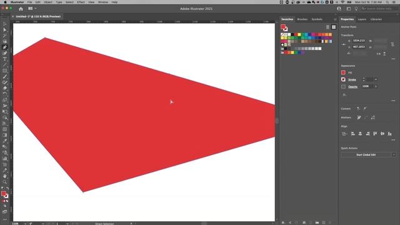Click the Edit Toolbar three-dots icon

[4, 219]
